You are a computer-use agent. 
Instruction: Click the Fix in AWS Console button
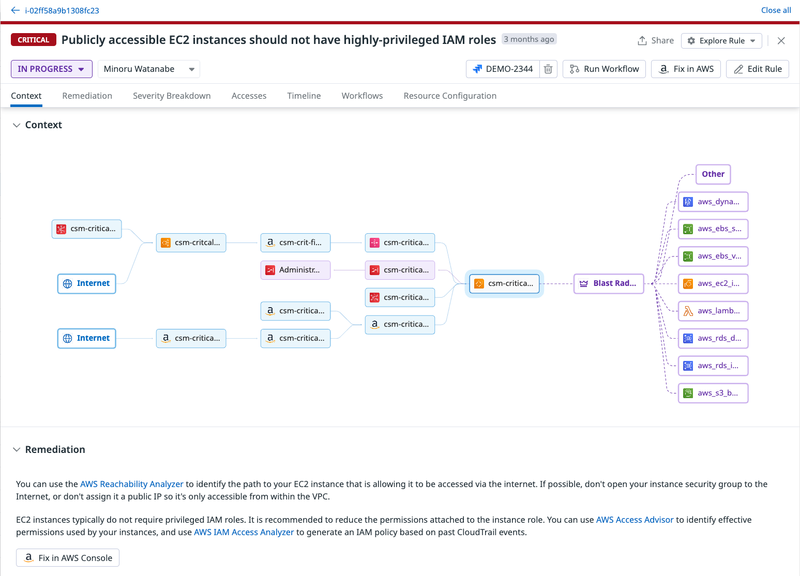pyautogui.click(x=67, y=557)
